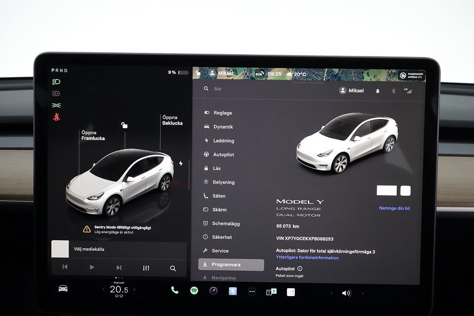
Task: Skip to next track
Action: pos(119,267)
